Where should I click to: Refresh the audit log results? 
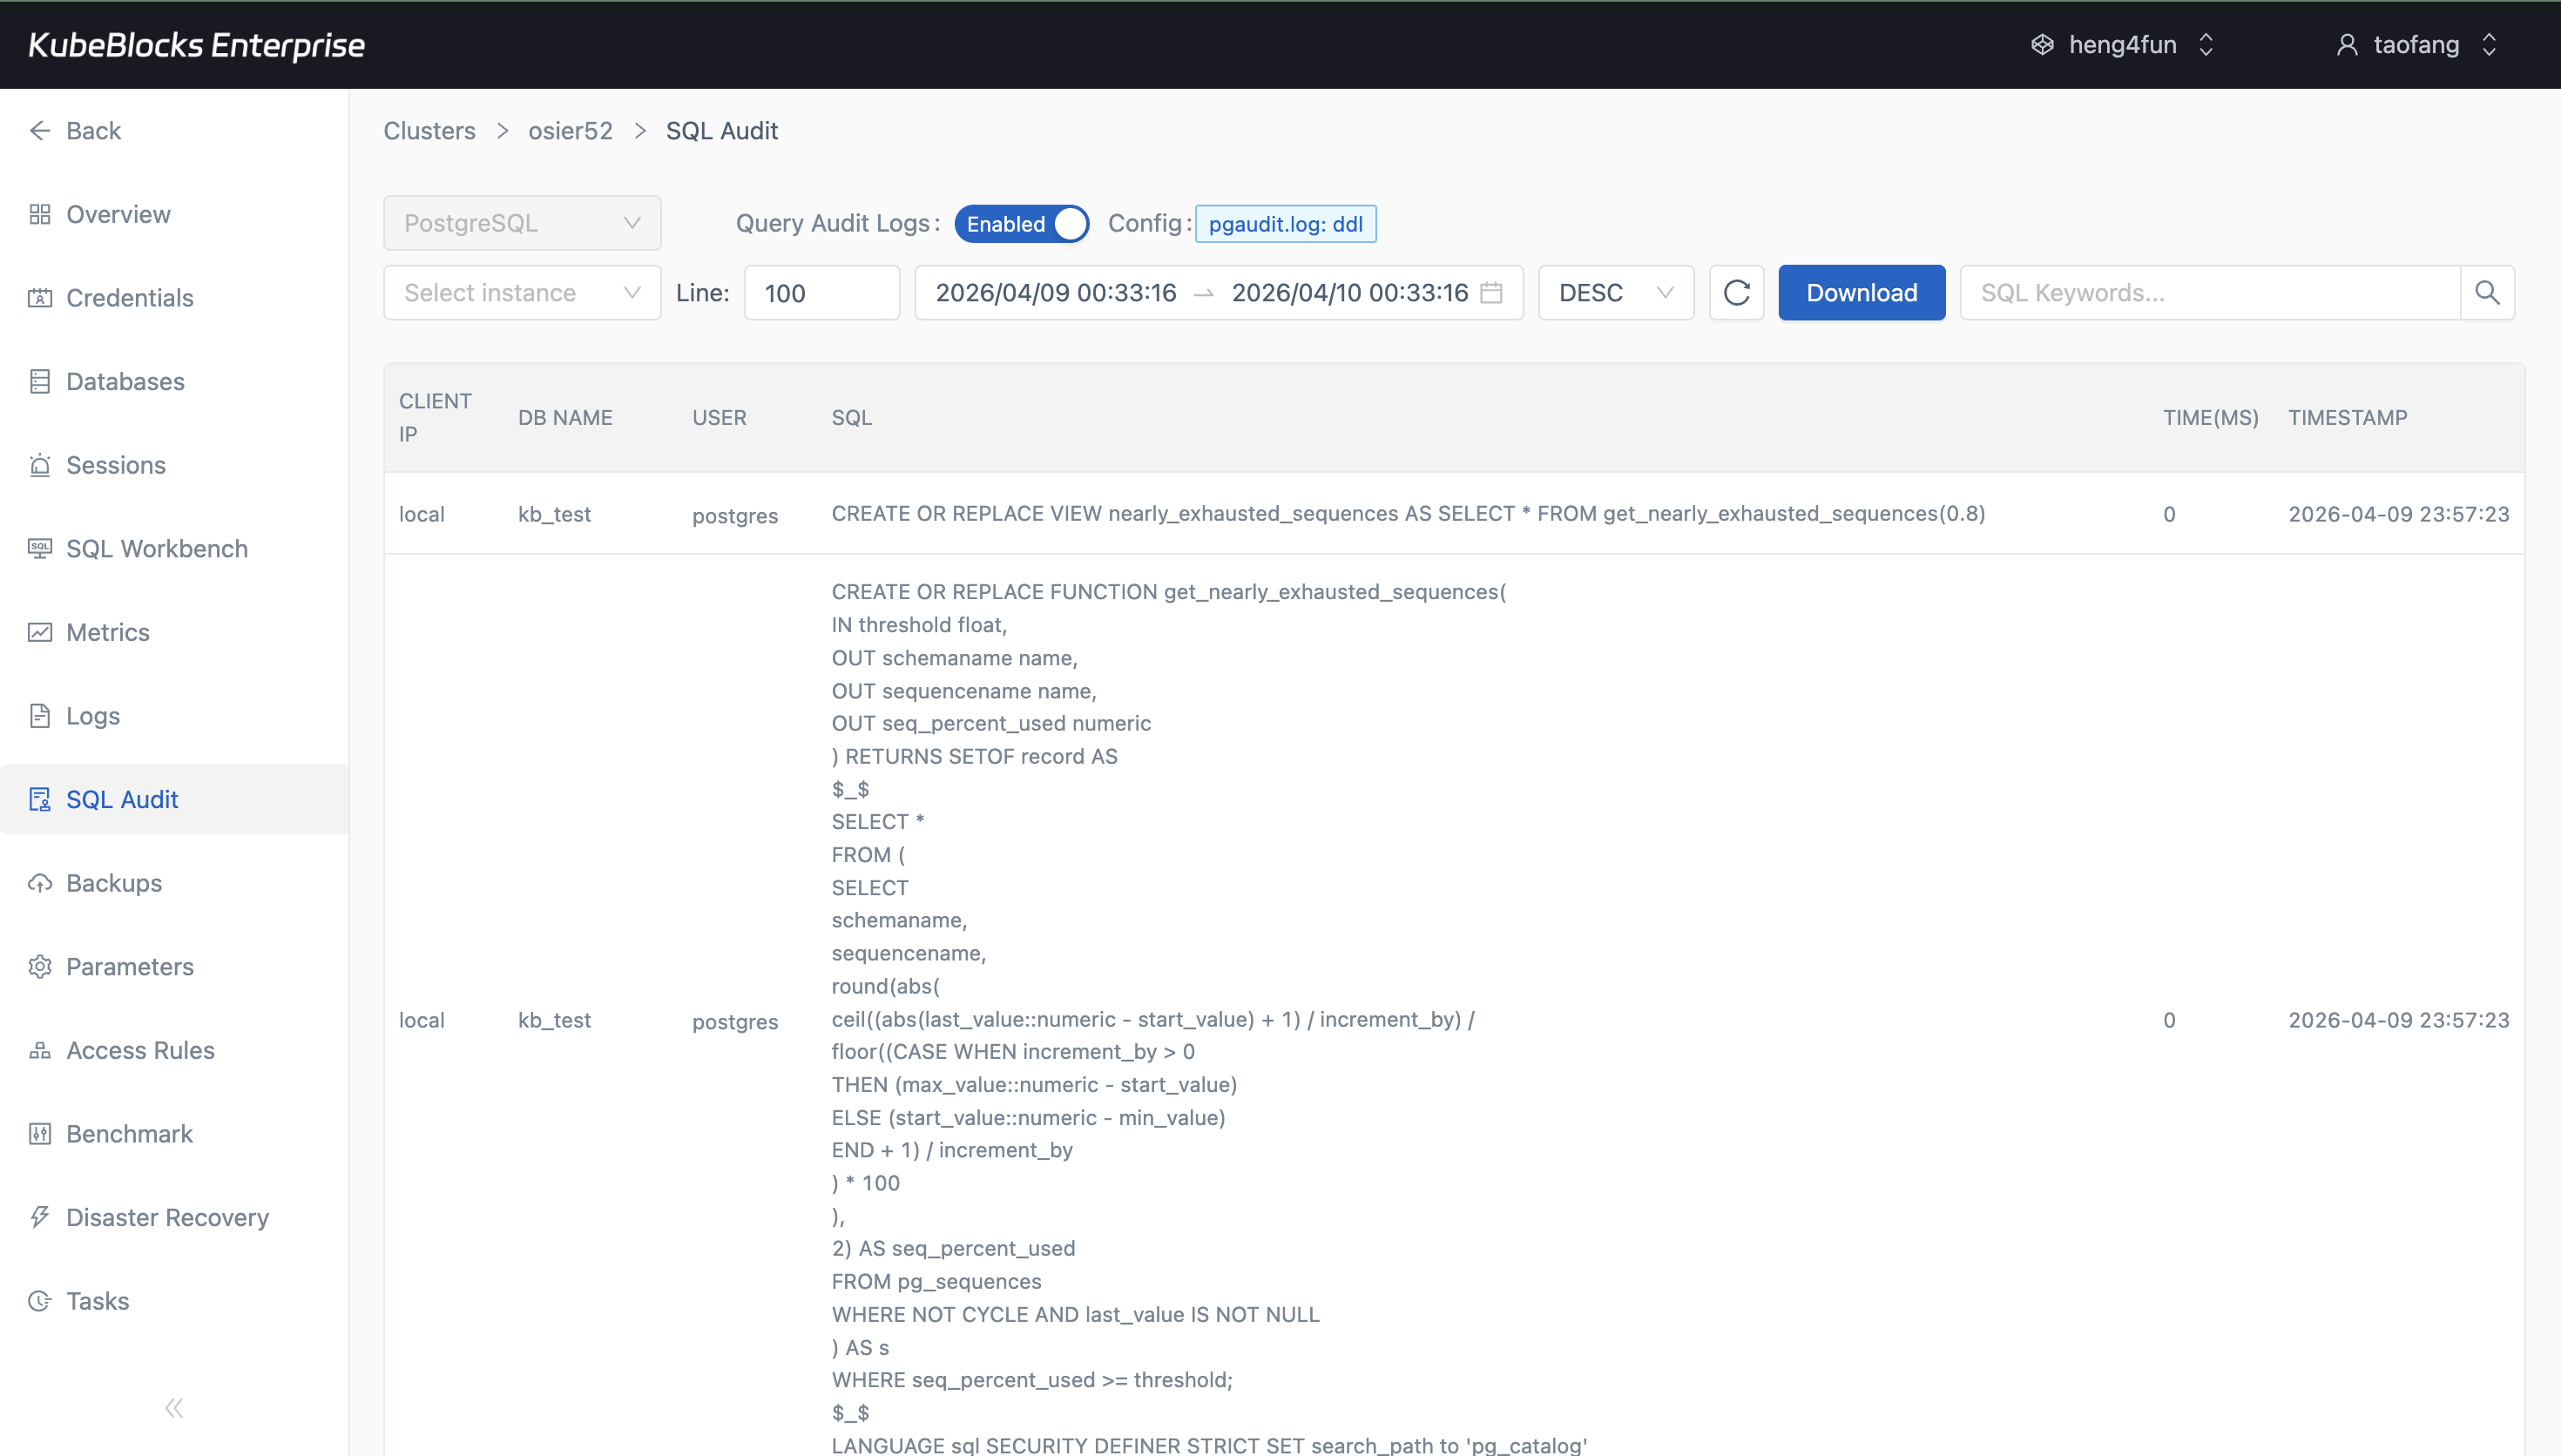(1736, 292)
